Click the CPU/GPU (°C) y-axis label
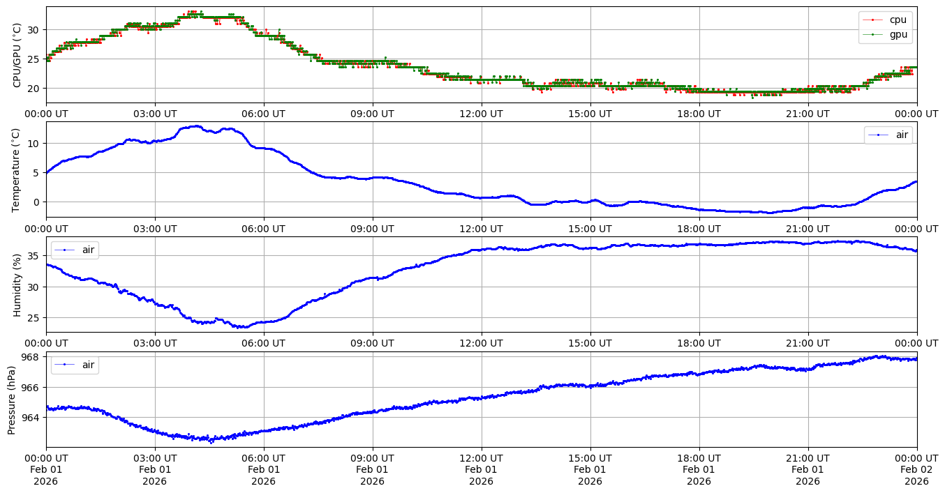 click(17, 55)
